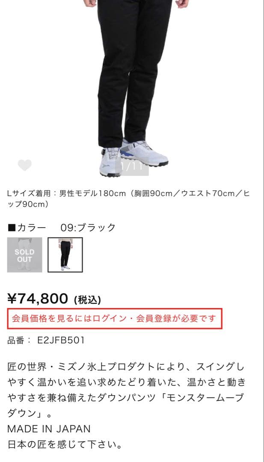Add product to favorites with heart icon
The image size is (264, 462).
pyautogui.click(x=25, y=165)
